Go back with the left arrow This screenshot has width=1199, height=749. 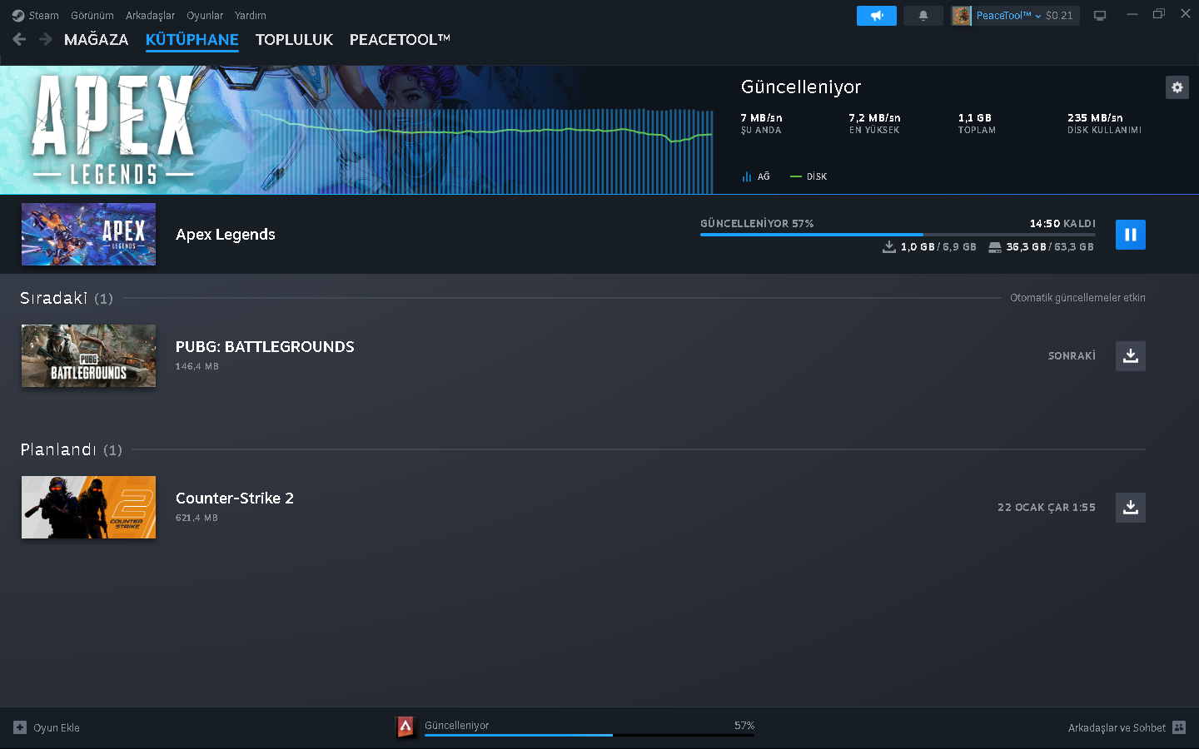click(x=20, y=39)
